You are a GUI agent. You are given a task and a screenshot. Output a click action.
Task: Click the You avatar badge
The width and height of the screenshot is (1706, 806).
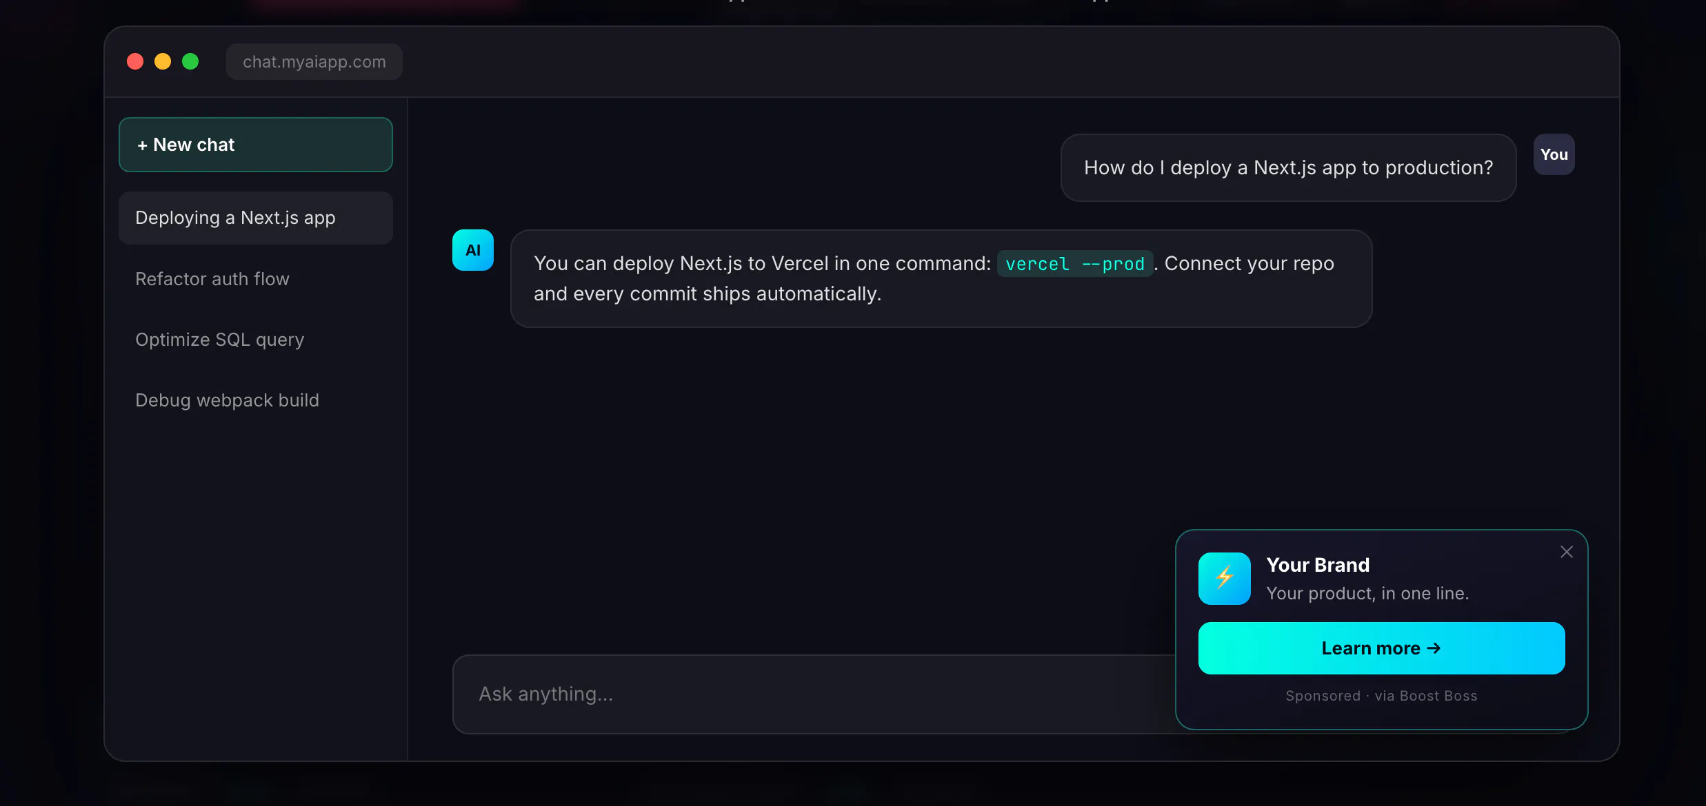coord(1554,154)
